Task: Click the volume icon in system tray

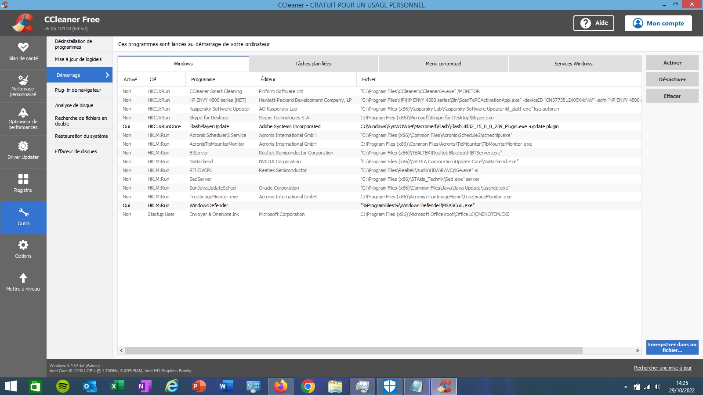Action: tap(657, 387)
